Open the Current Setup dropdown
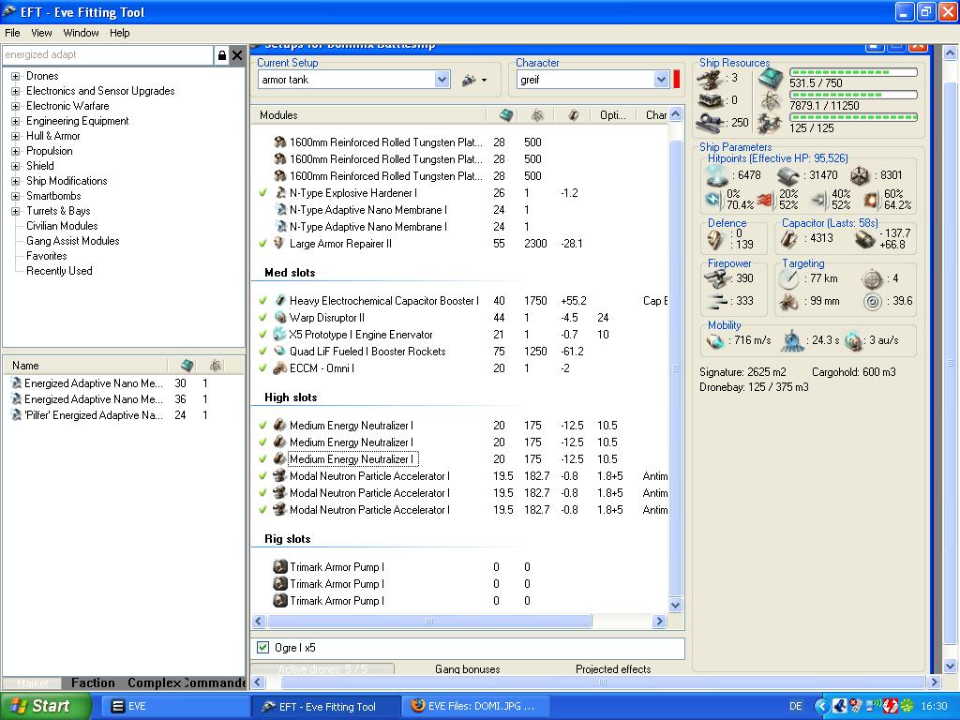Image resolution: width=960 pixels, height=720 pixels. (x=442, y=80)
